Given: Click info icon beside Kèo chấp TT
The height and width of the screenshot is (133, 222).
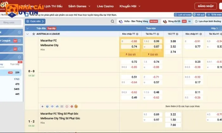Looking at the screenshot, I should click(137, 34).
